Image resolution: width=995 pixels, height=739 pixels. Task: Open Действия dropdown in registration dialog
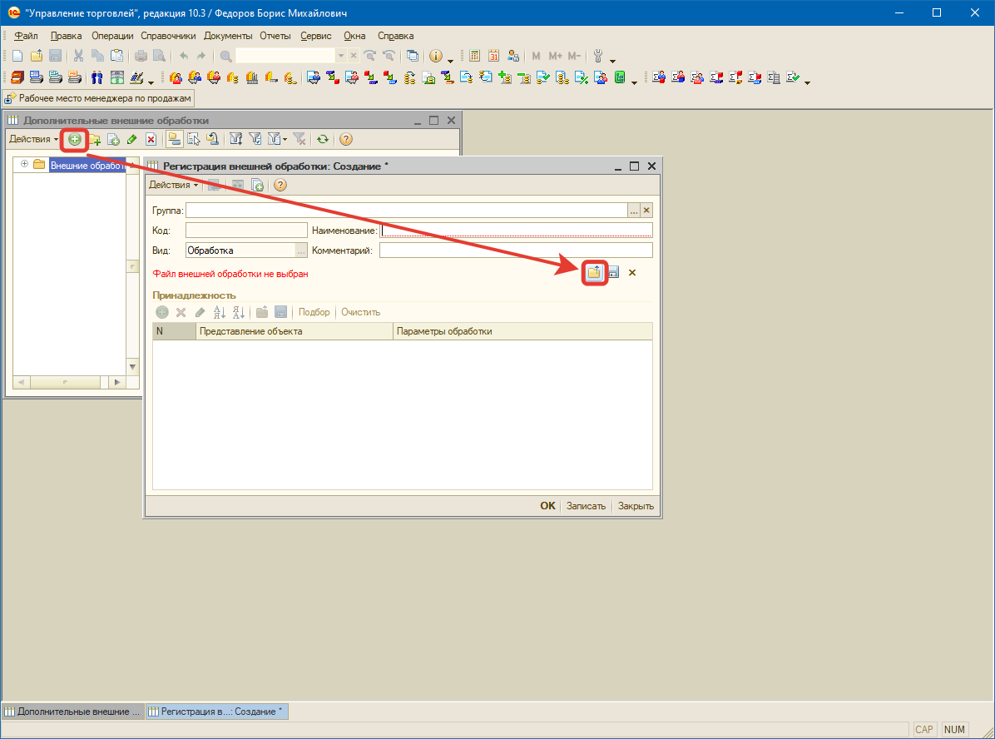pos(173,185)
